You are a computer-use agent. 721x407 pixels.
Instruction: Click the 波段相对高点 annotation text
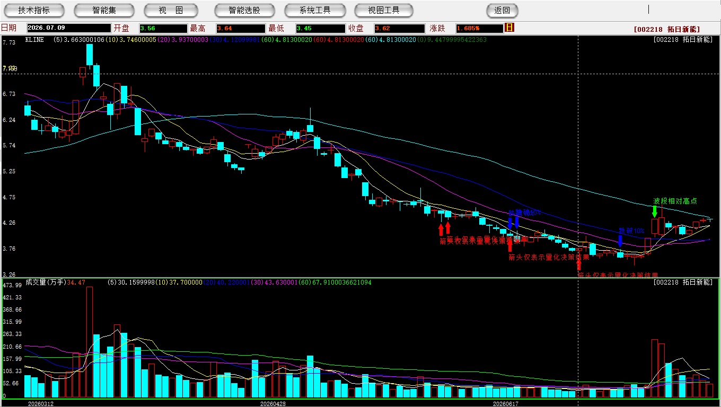pyautogui.click(x=675, y=201)
